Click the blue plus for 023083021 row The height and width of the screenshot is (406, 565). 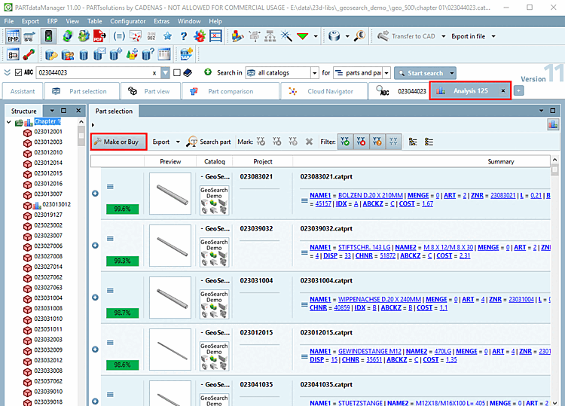(x=95, y=194)
